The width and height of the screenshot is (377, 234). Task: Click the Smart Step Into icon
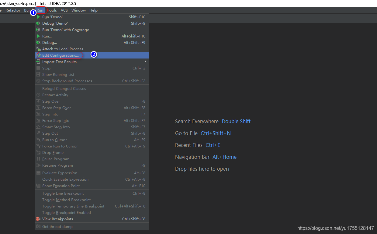click(38, 127)
